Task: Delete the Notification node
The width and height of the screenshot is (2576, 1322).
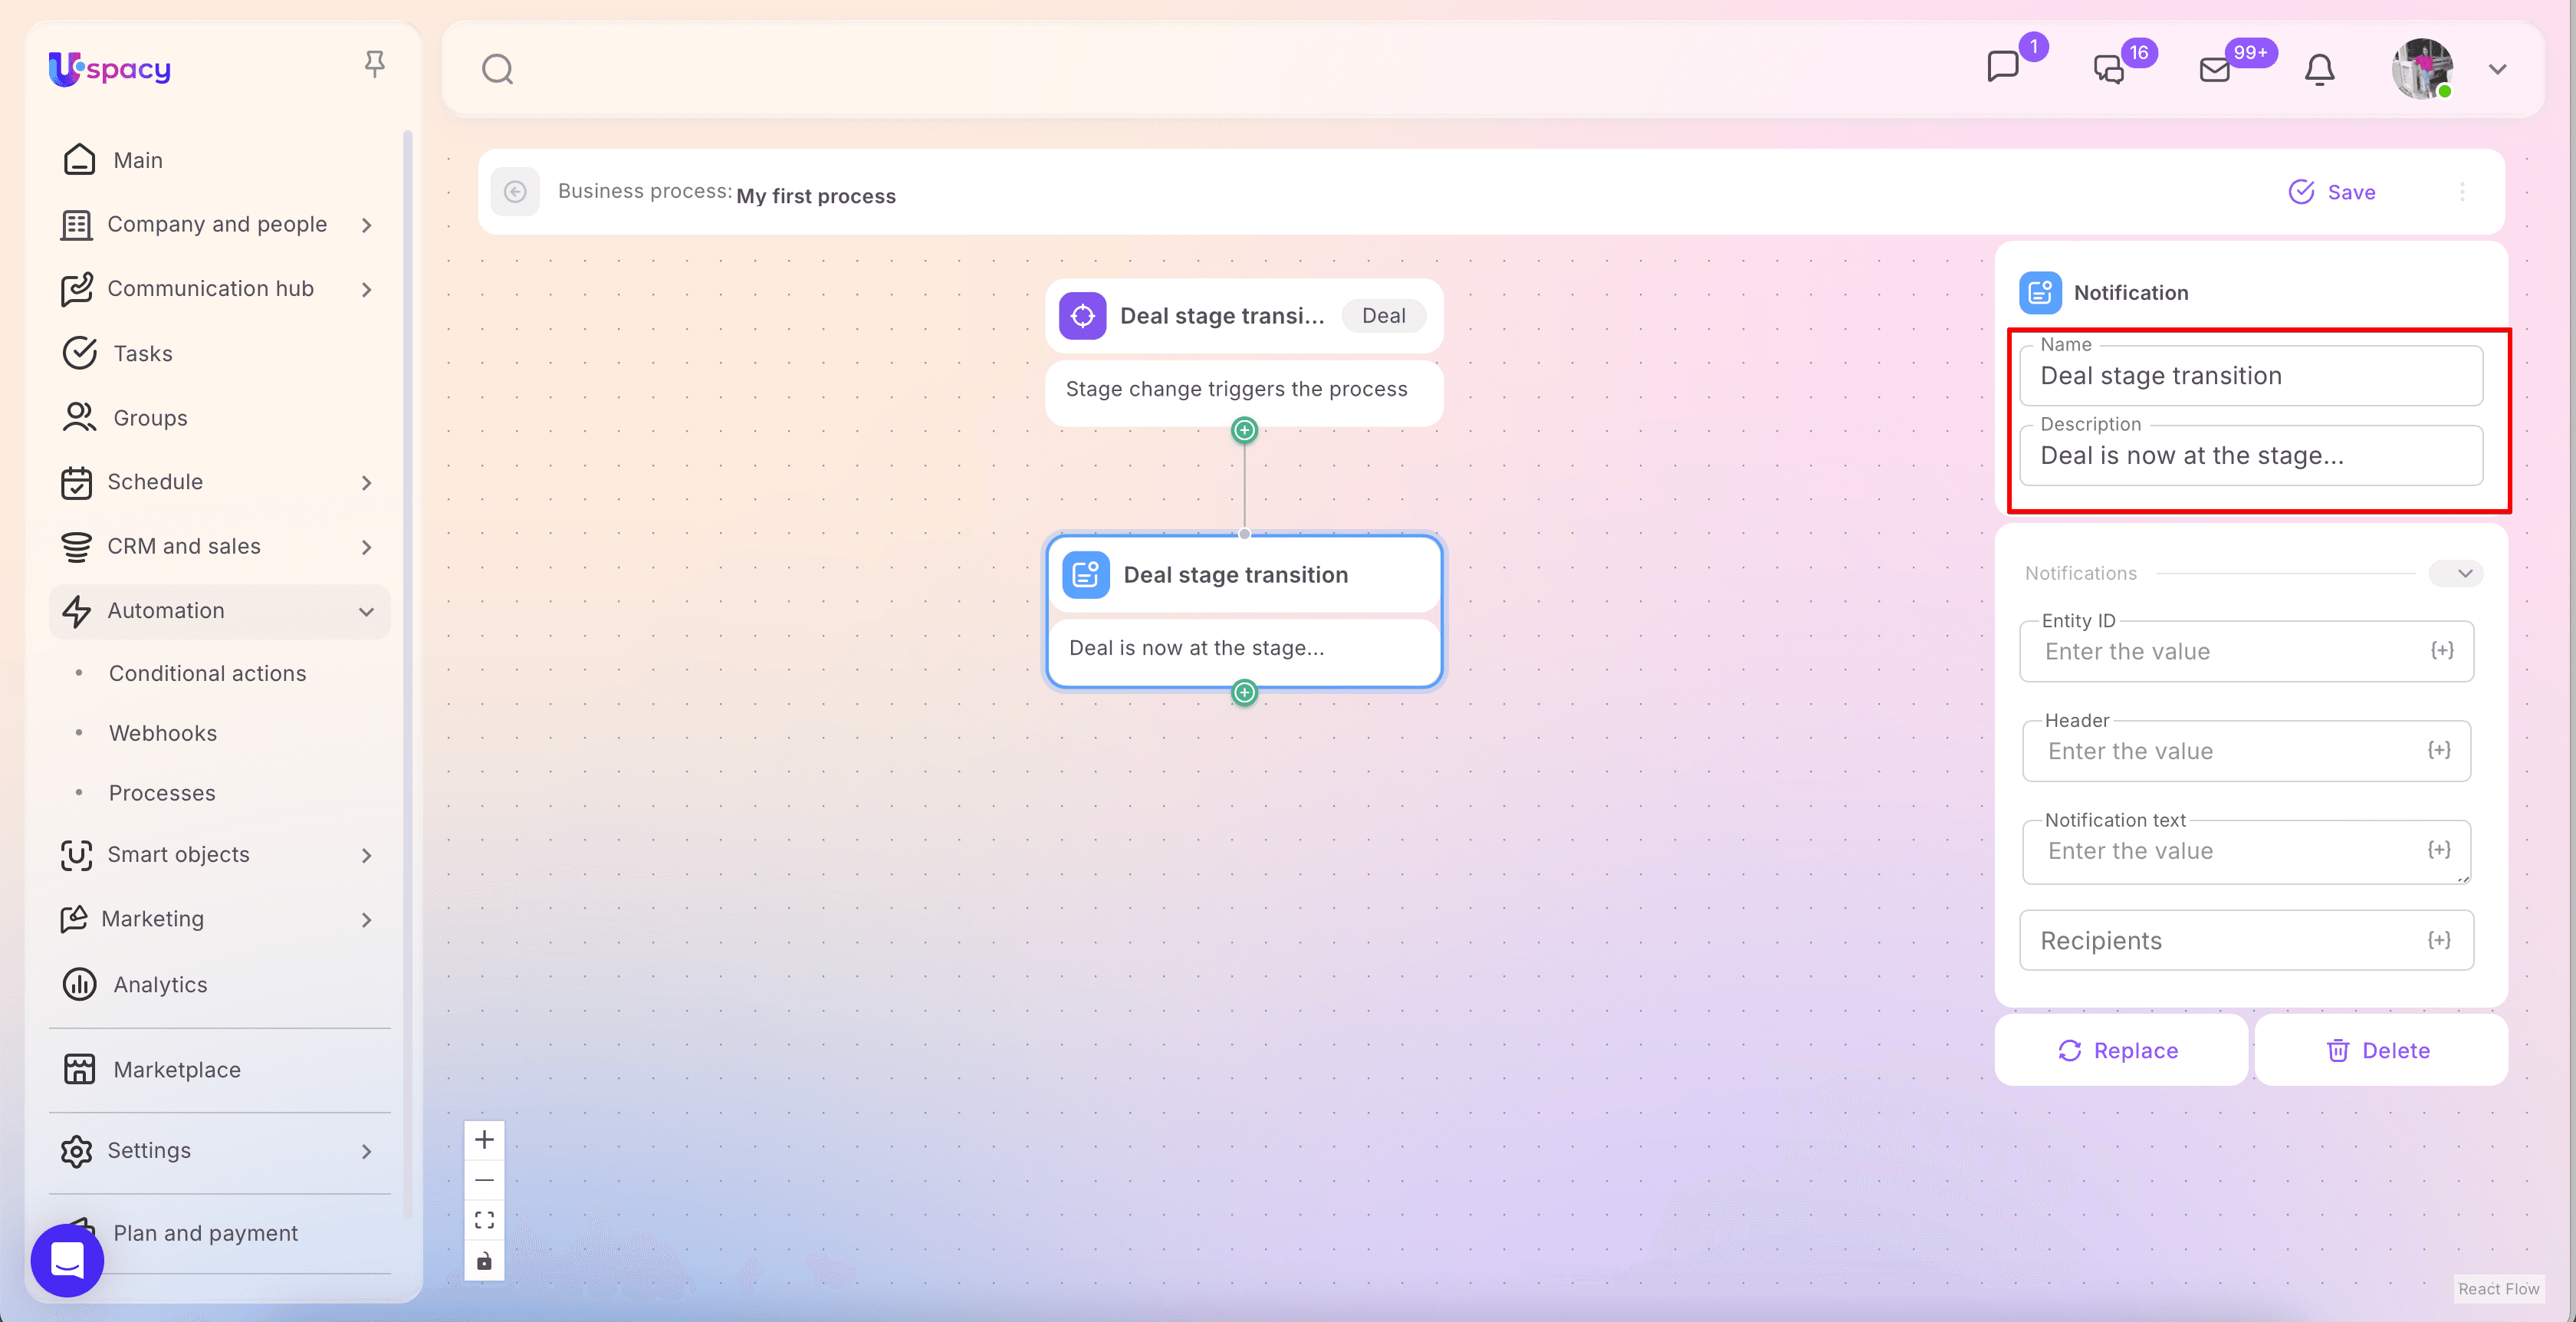Action: 2379,1050
